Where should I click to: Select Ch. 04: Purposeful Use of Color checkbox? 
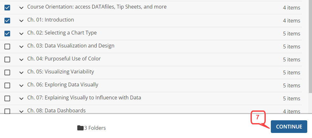tap(7, 60)
